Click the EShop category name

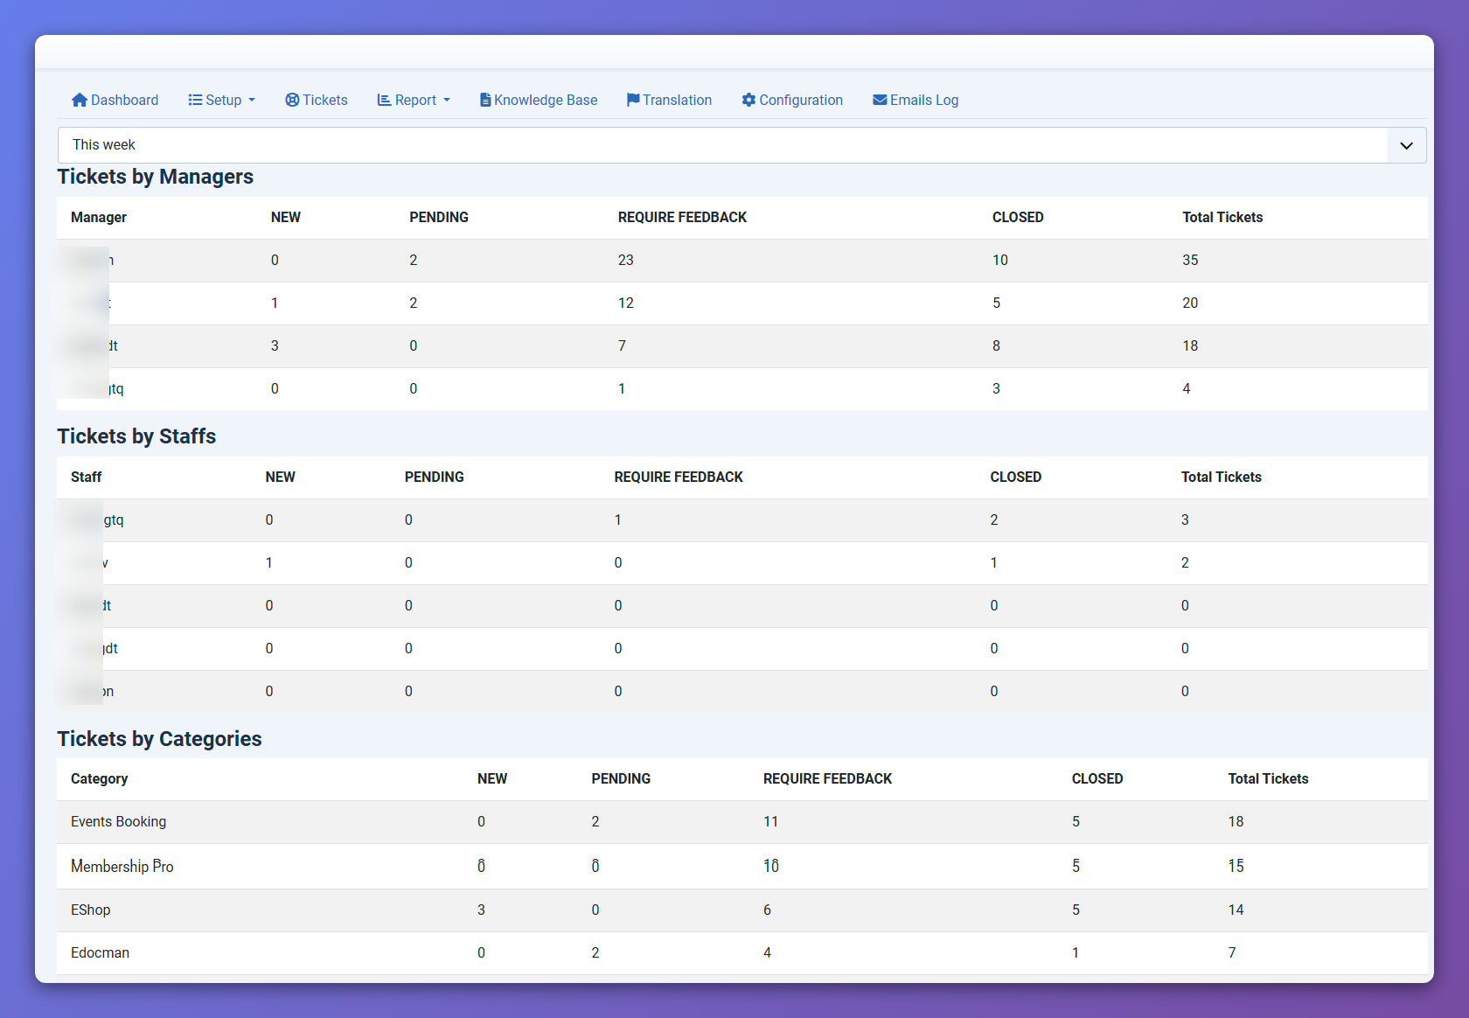click(91, 910)
